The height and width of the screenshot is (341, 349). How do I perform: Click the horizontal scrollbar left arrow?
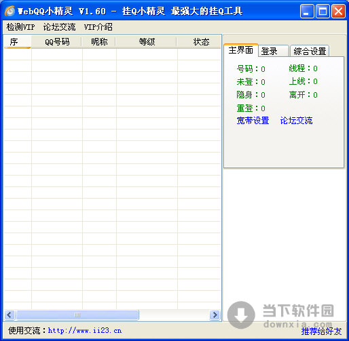click(x=10, y=315)
